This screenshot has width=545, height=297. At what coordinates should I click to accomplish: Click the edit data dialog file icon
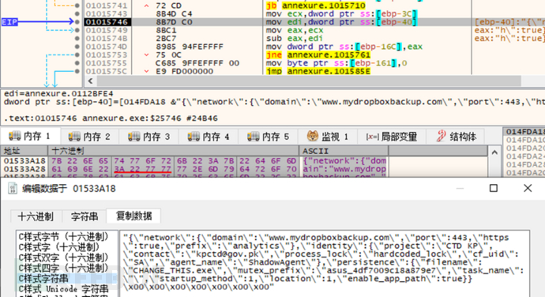[13, 189]
